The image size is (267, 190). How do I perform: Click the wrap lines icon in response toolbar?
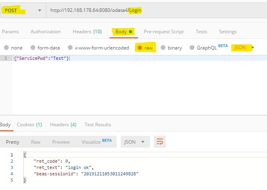pos(160,142)
